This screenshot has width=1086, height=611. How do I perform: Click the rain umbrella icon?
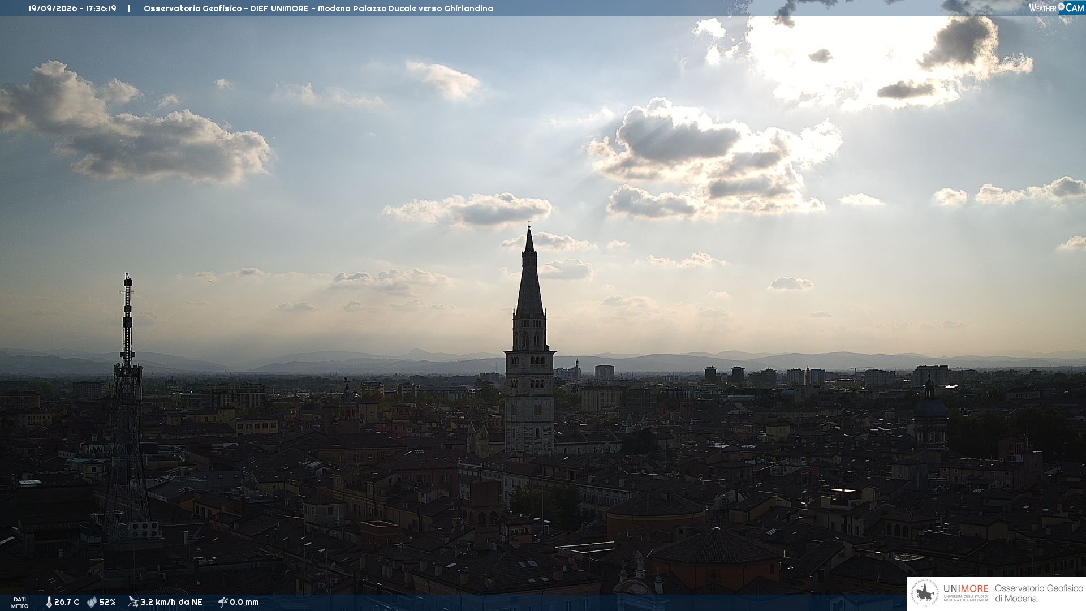[x=223, y=602]
